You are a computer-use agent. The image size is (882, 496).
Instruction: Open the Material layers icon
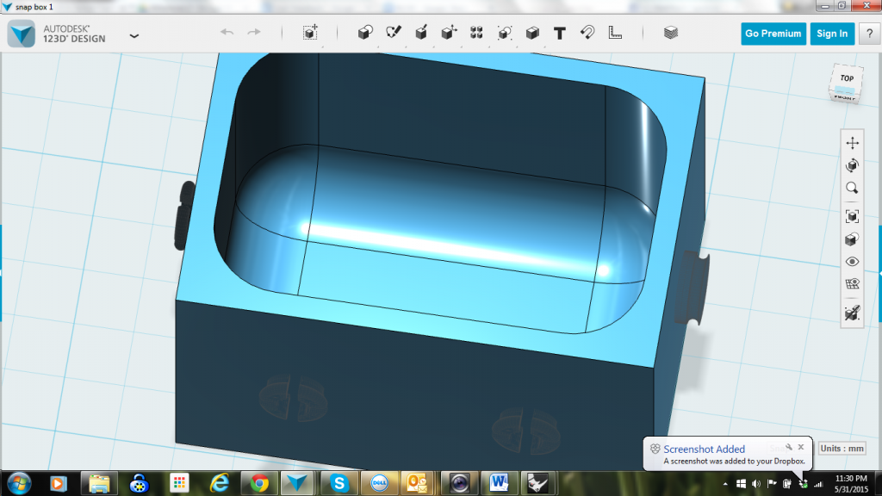coord(671,33)
